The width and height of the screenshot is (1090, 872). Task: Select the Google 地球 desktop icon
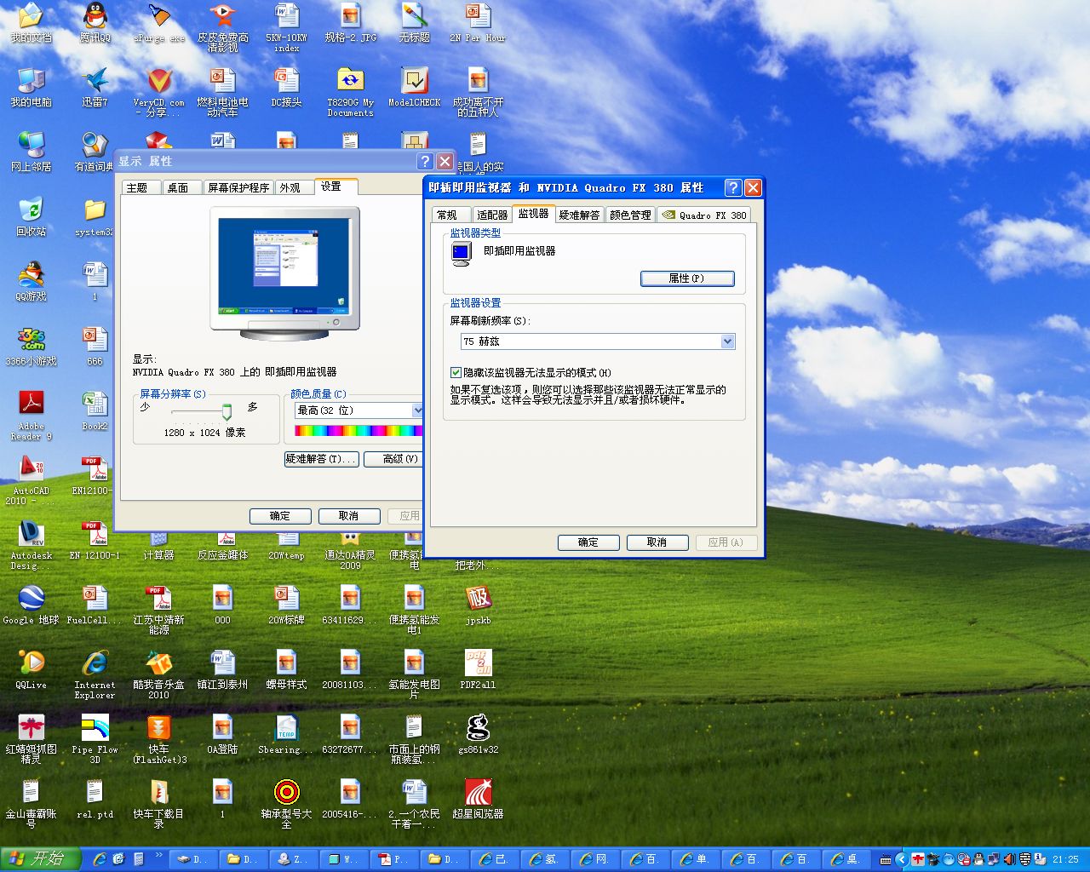(x=31, y=605)
